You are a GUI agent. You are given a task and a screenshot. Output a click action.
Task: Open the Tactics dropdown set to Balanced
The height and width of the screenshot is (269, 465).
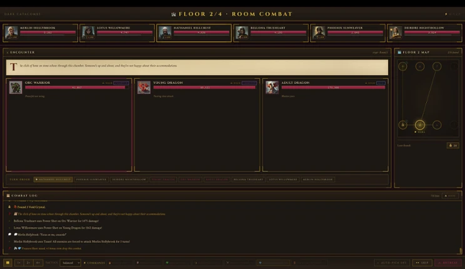(70, 263)
